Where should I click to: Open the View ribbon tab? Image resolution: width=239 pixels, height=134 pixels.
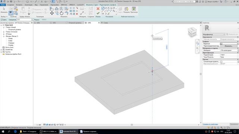36,5
